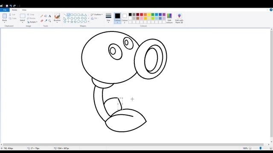The height and width of the screenshot is (153, 273).
Task: Open Edit colours dialog
Action: coord(169,18)
